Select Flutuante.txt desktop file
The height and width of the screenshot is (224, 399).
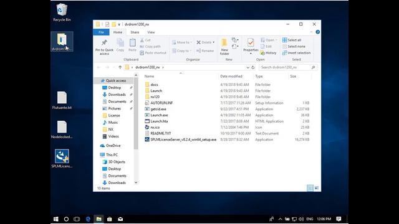click(x=62, y=101)
